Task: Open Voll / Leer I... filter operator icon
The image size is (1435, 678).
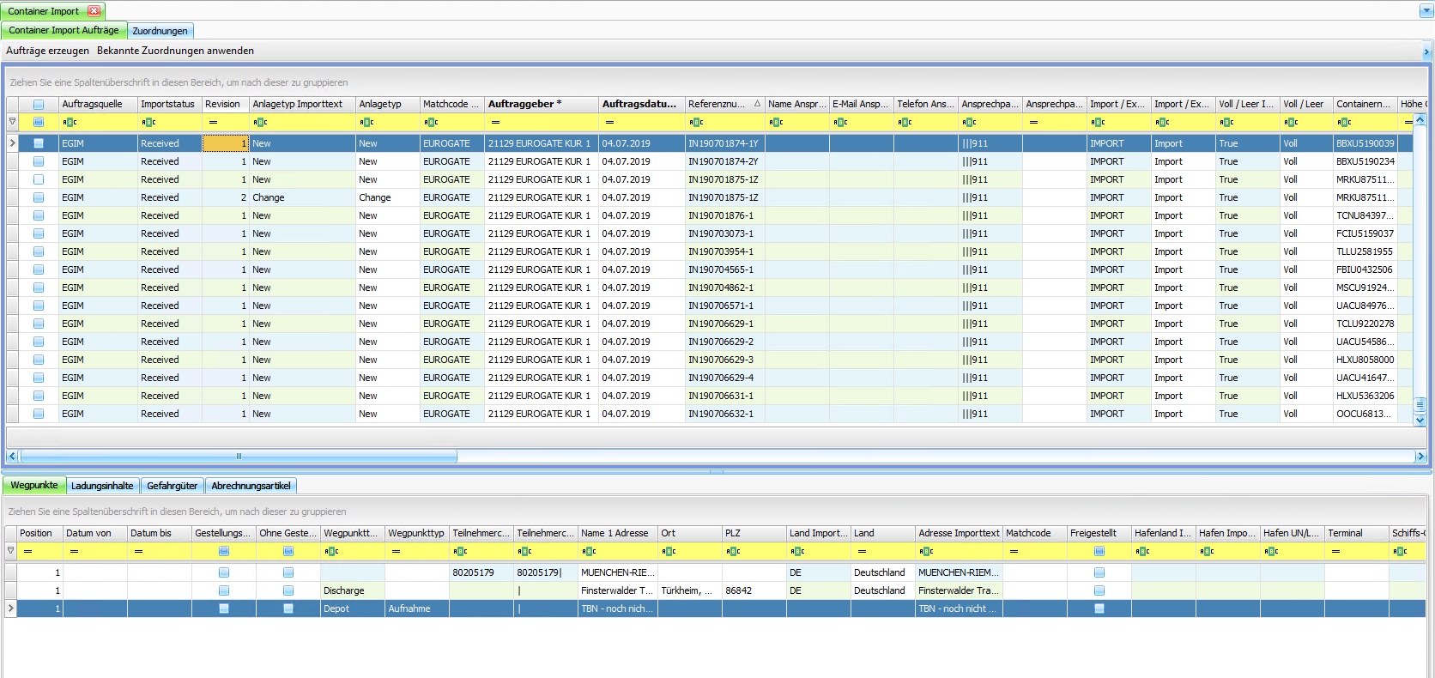Action: (x=1226, y=122)
